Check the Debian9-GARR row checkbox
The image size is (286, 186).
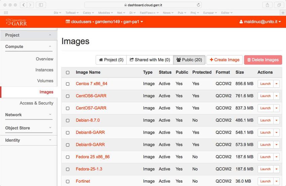tap(68, 145)
